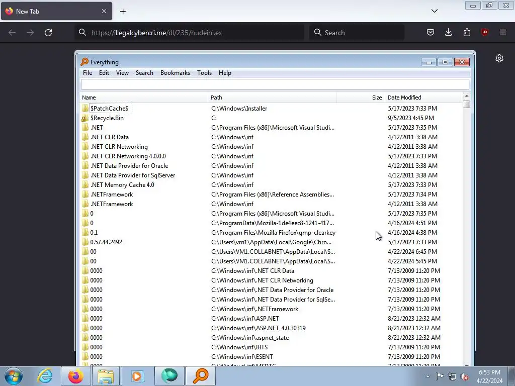Image resolution: width=515 pixels, height=386 pixels.
Task: Open new tab page settings gear
Action: [499, 58]
